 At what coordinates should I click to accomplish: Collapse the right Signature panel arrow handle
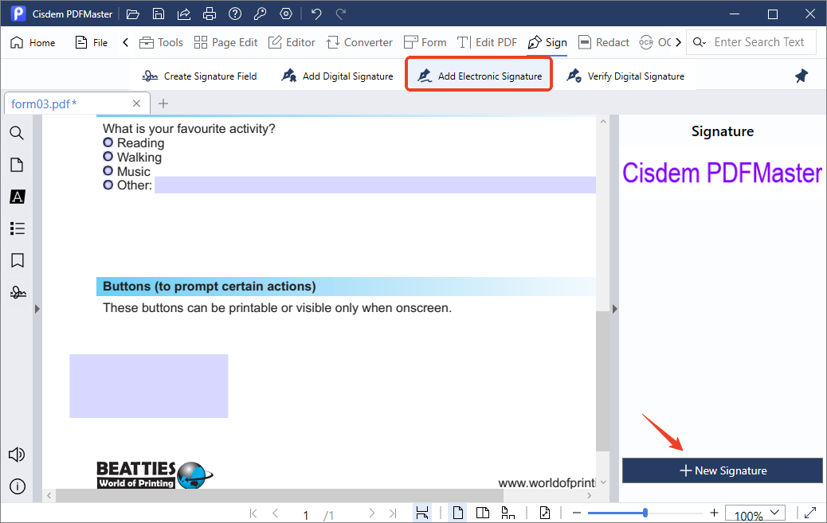pos(614,309)
